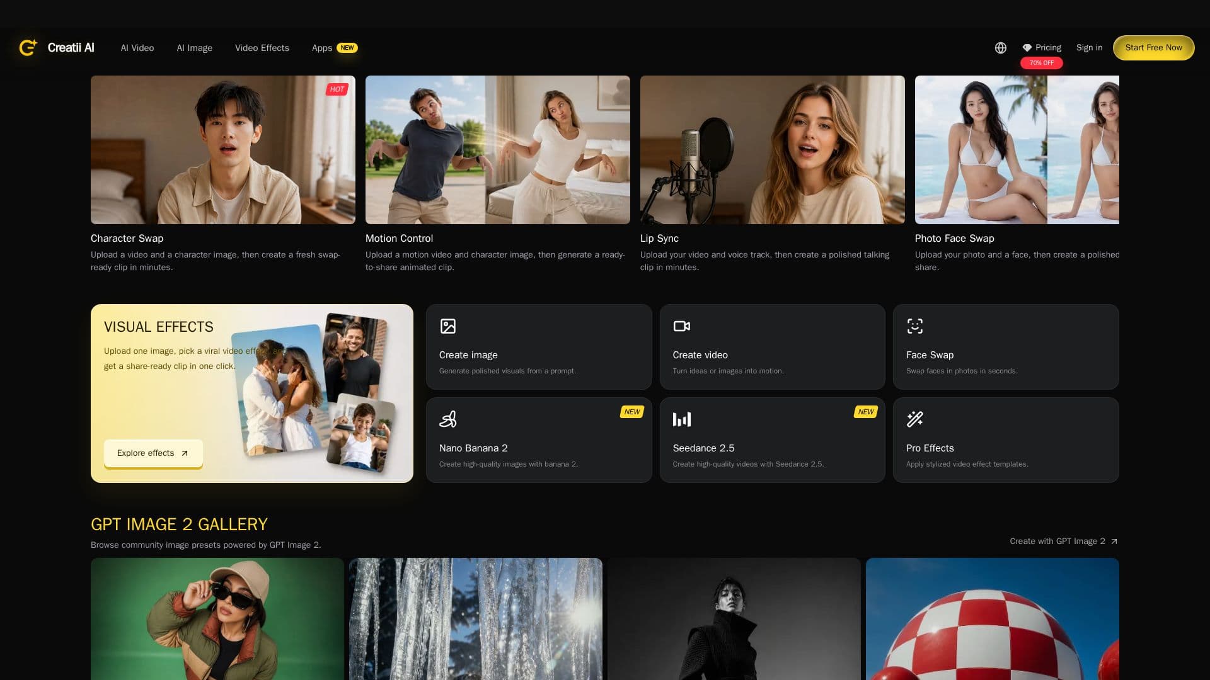Open the Lip Sync thumbnail
1210x680 pixels.
click(x=773, y=150)
